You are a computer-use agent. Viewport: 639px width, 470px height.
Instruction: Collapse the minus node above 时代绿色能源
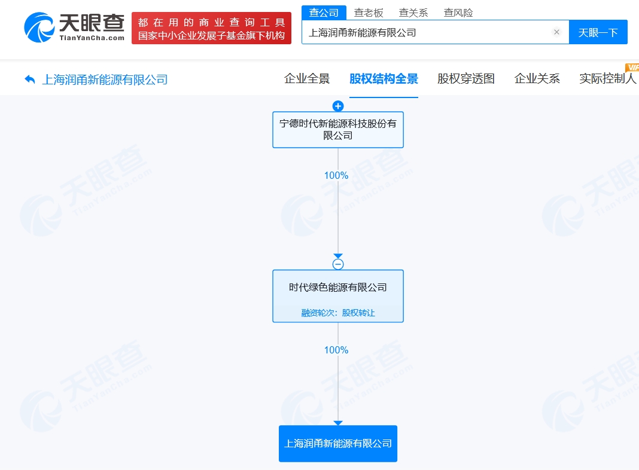coord(338,264)
